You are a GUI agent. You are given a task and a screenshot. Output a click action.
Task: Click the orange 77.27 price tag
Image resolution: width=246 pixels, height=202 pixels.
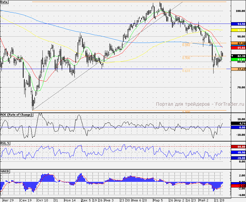point(238,69)
